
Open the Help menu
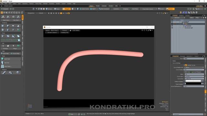[74, 4]
